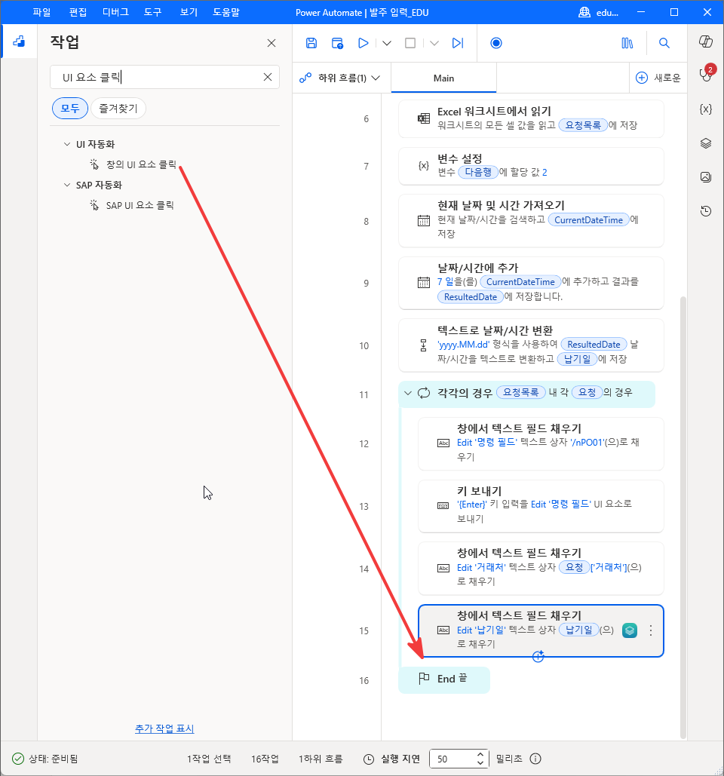Image resolution: width=724 pixels, height=776 pixels.
Task: Open the Variables {x} side panel
Action: pyautogui.click(x=706, y=109)
